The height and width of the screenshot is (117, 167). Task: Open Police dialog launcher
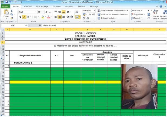tap(51, 22)
